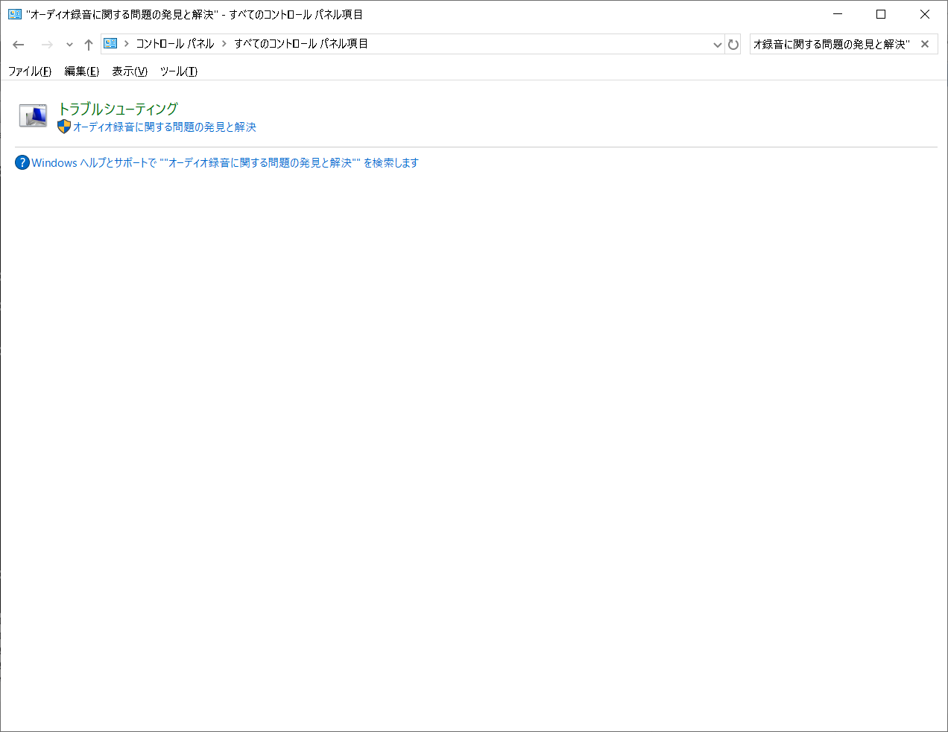Click the up one level arrow
Screen dimensions: 948x732
pyautogui.click(x=88, y=44)
